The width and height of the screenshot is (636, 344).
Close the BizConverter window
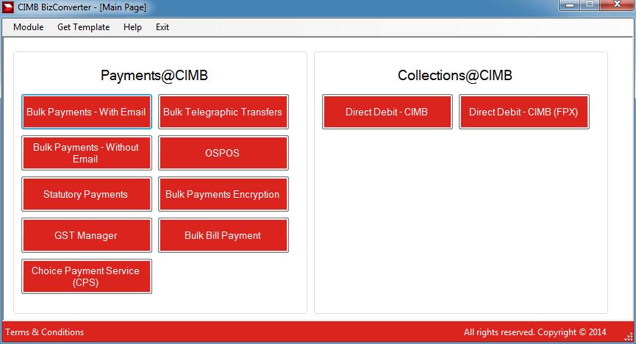617,5
